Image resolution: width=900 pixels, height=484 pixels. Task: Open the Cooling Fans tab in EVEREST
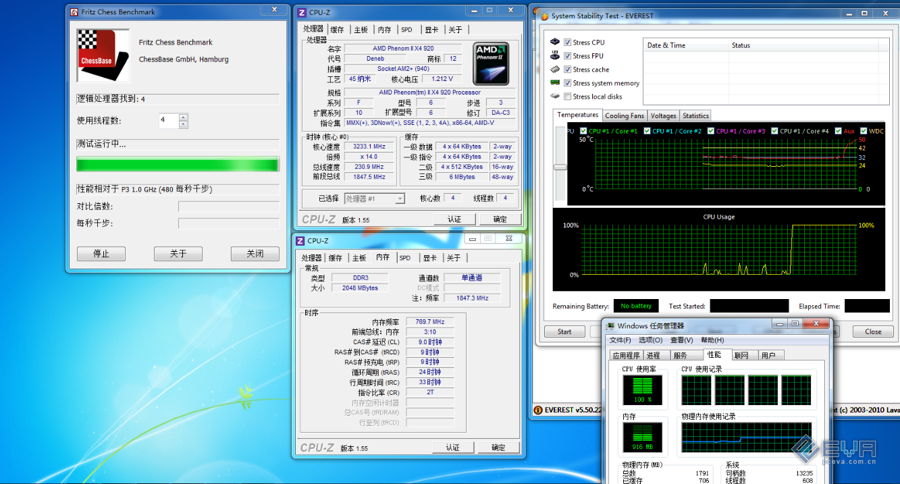[x=625, y=115]
